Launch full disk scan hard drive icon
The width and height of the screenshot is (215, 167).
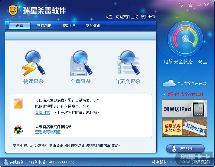click(81, 63)
